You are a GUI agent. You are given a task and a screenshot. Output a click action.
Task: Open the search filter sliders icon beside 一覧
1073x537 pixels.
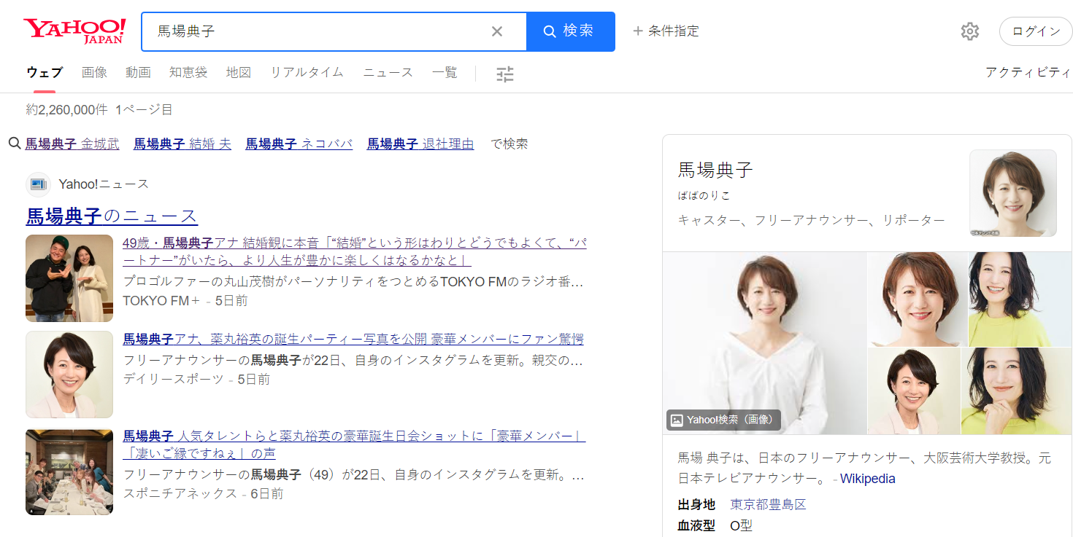pos(504,73)
